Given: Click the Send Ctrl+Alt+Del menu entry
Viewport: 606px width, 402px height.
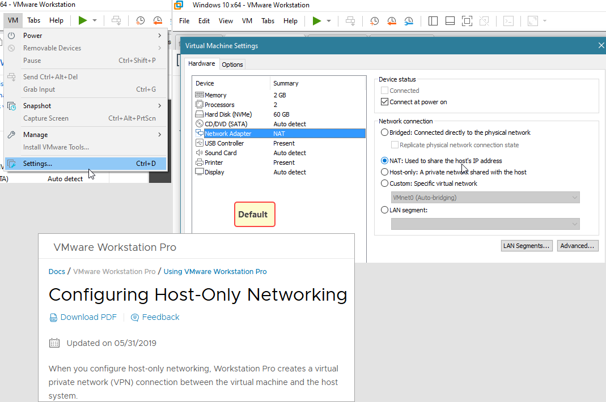Looking at the screenshot, I should [86, 77].
